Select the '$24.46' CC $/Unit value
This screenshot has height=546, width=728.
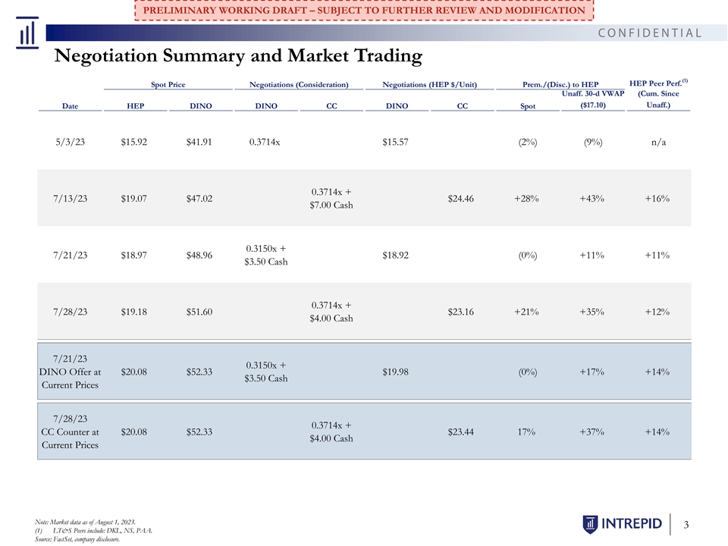(x=461, y=199)
